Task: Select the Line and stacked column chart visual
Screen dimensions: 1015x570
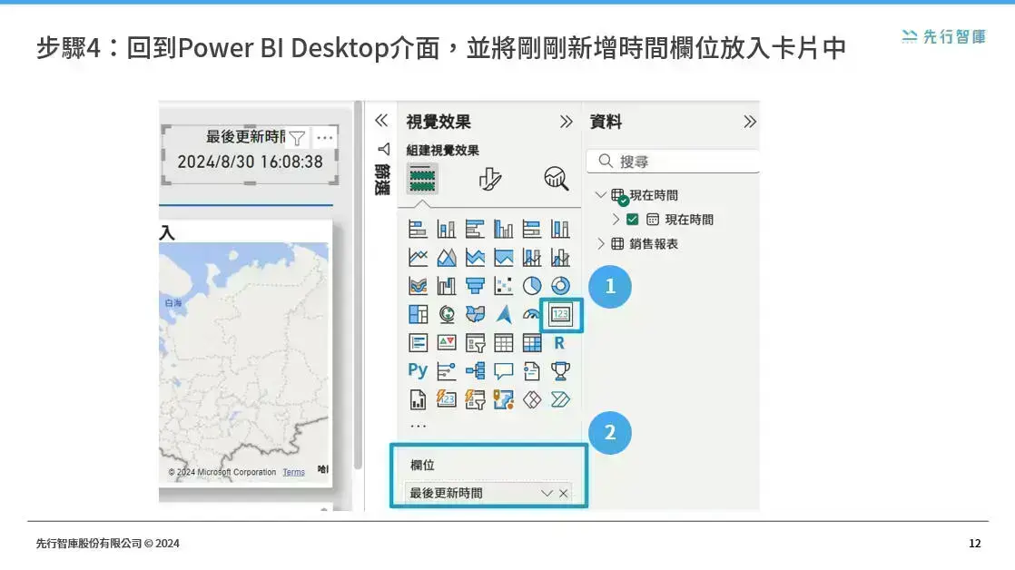Action: tap(531, 258)
